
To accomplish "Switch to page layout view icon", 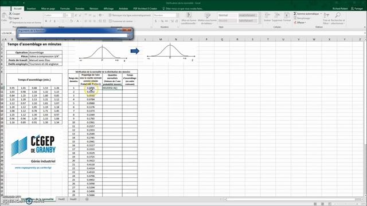I will 322,204.
